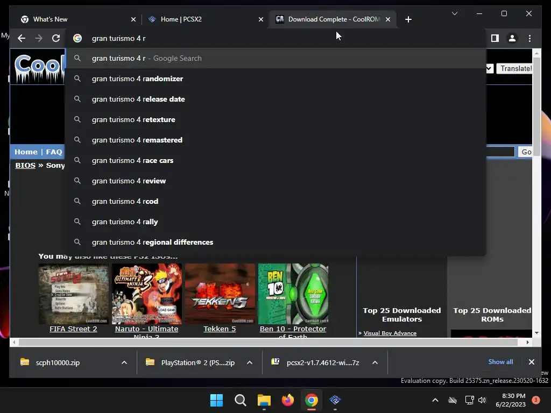Viewport: 551px width, 413px height.
Task: Select the 'gran turismo 4 regional differences' suggestion
Action: tap(276, 242)
